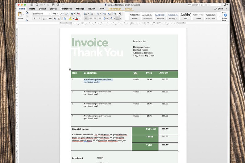Switch to the Insert ribbon tab

click(32, 9)
